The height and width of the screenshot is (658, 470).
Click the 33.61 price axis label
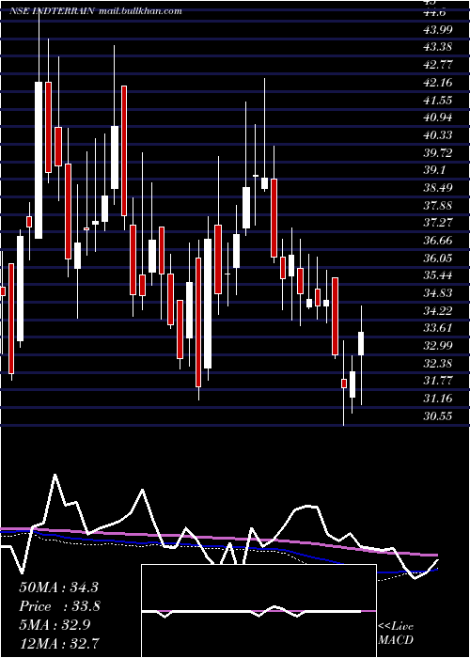tap(438, 328)
